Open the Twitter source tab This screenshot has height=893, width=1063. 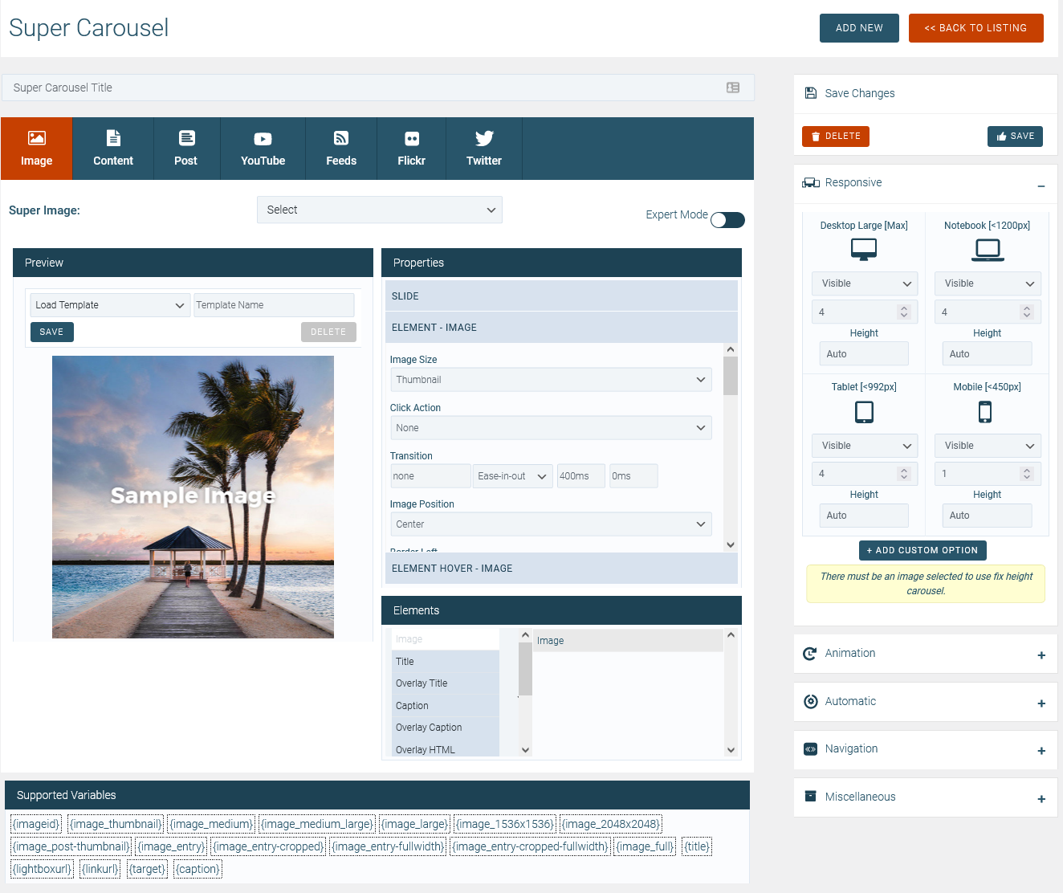point(484,149)
